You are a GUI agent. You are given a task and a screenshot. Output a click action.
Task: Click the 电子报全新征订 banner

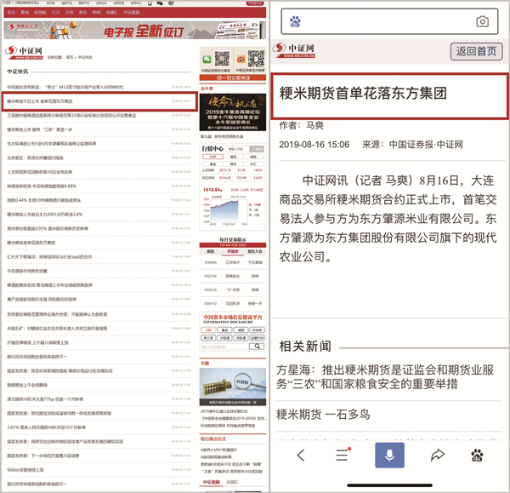134,31
